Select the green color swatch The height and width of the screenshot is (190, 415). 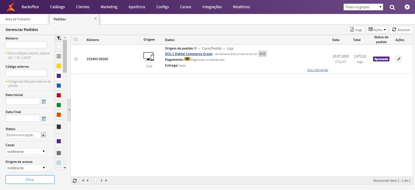coord(59,105)
